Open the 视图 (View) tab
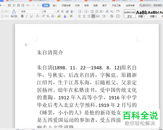 pos(96,6)
